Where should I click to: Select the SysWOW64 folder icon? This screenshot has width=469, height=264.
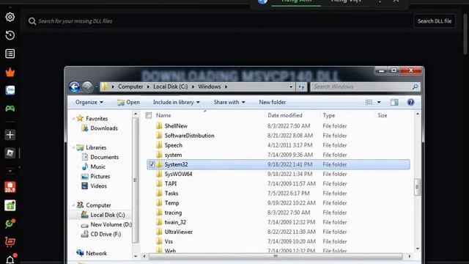[x=159, y=174]
